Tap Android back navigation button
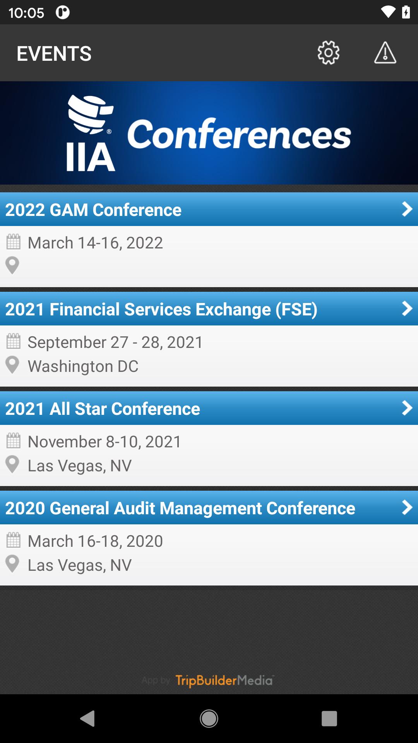 88,719
